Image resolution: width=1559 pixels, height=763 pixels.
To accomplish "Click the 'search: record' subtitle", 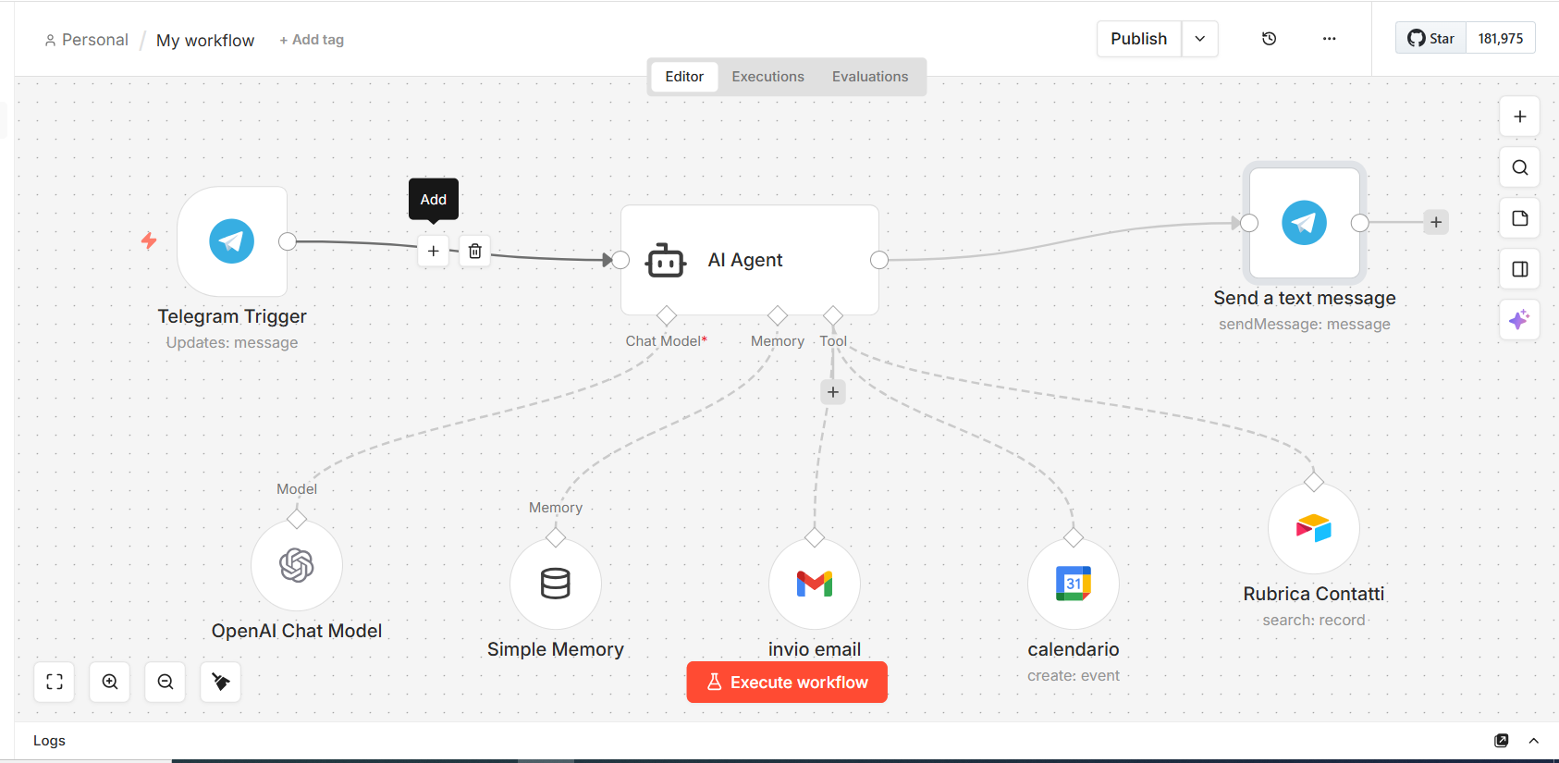I will pyautogui.click(x=1314, y=620).
